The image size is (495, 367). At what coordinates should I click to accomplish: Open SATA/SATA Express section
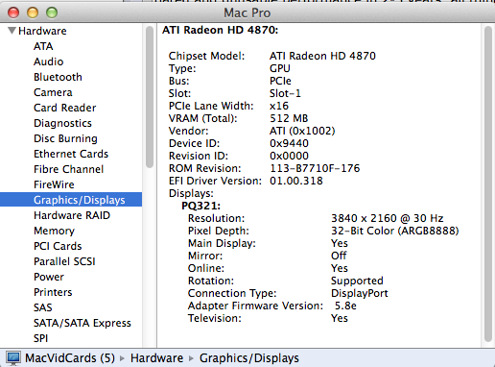[82, 323]
